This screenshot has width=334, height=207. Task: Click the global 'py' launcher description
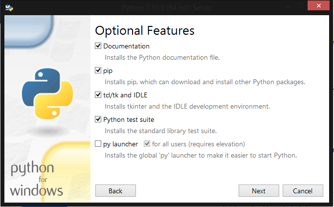pos(200,156)
